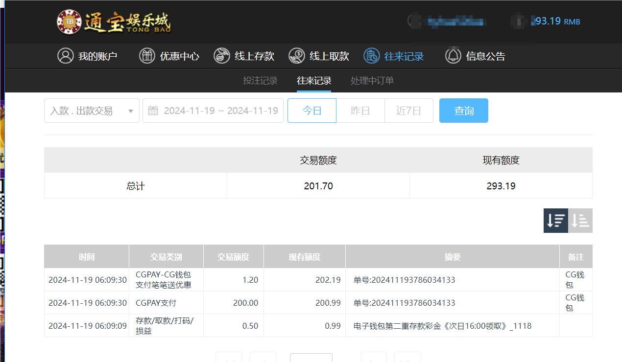Viewport: 622px width, 362px height.
Task: Expand the transaction type selector arrow
Action: click(x=131, y=111)
